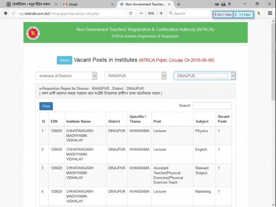This screenshot has height=207, width=276.
Task: Reset zoom via the 90% indicator
Action: 151,13
